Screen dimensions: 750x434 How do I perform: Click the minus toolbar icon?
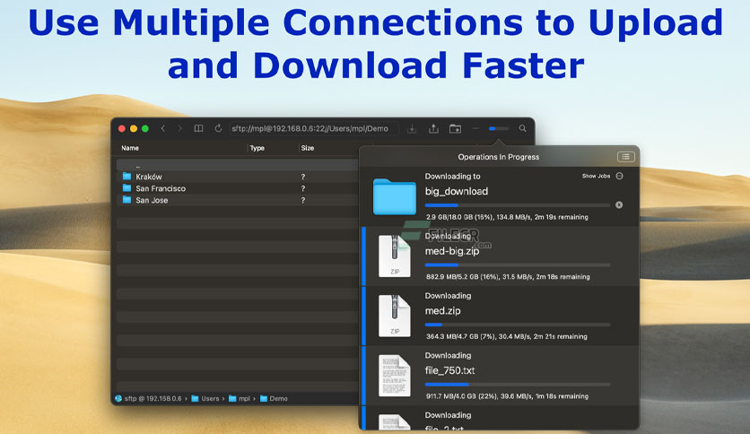coord(475,128)
